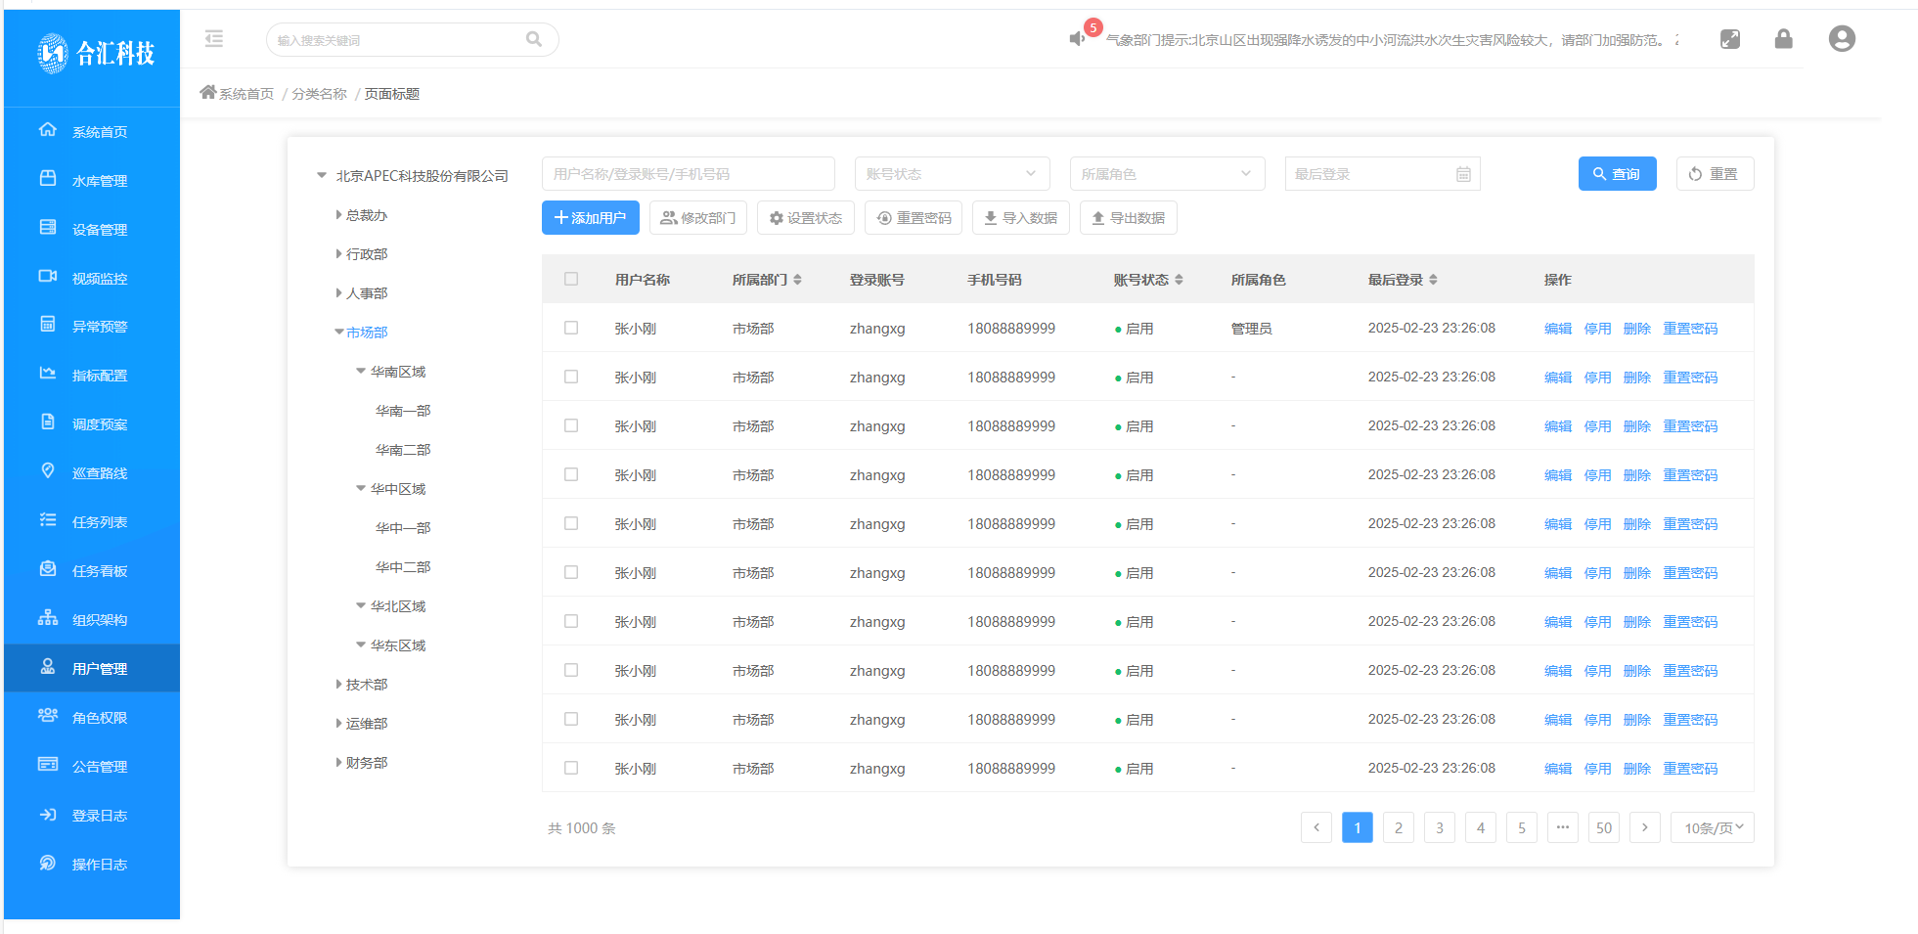Expand the 技术部 tree node
1918x934 pixels.
[339, 685]
